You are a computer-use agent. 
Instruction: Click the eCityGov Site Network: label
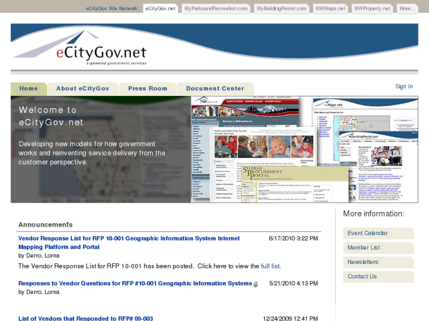[x=113, y=8]
